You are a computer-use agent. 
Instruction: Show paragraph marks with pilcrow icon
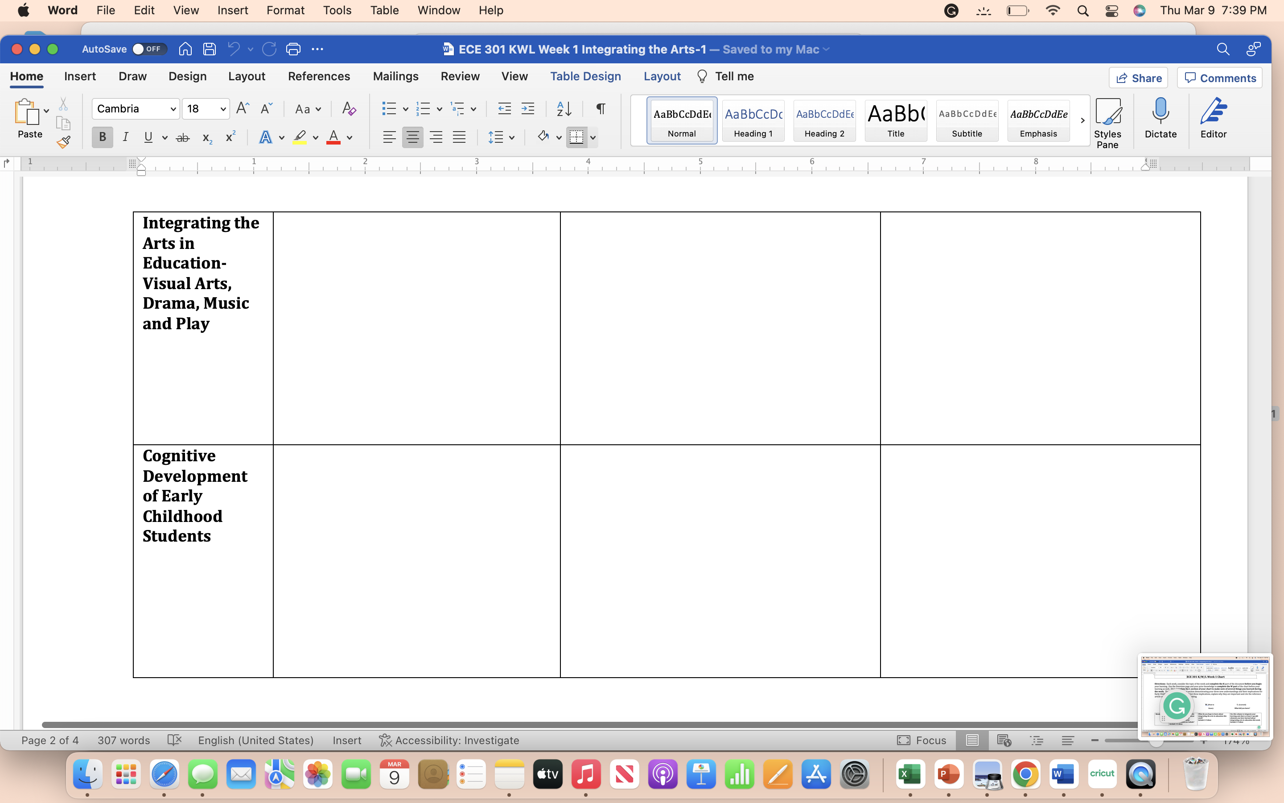(x=601, y=109)
